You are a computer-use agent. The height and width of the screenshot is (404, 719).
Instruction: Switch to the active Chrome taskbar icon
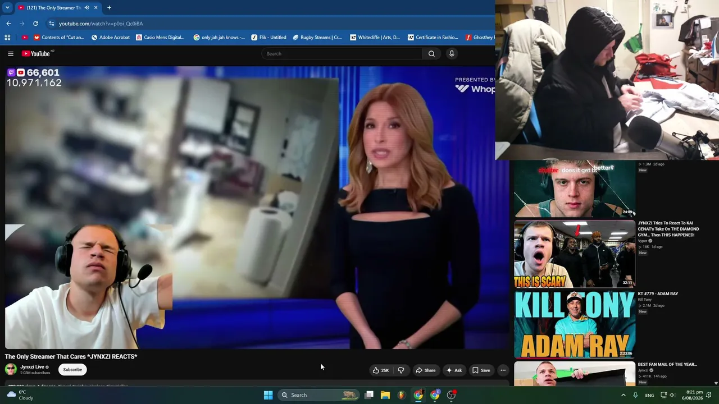(x=418, y=395)
